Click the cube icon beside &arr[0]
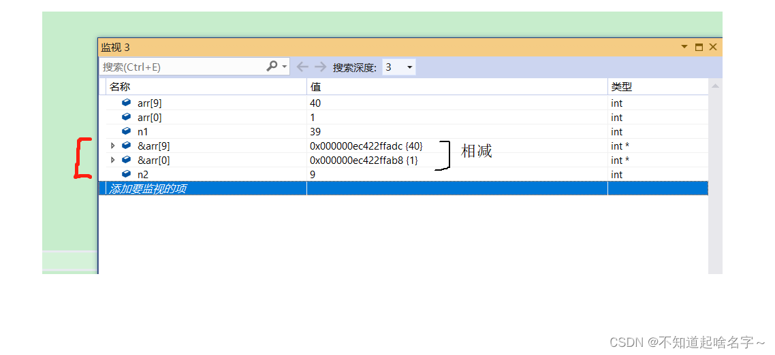 [x=127, y=160]
